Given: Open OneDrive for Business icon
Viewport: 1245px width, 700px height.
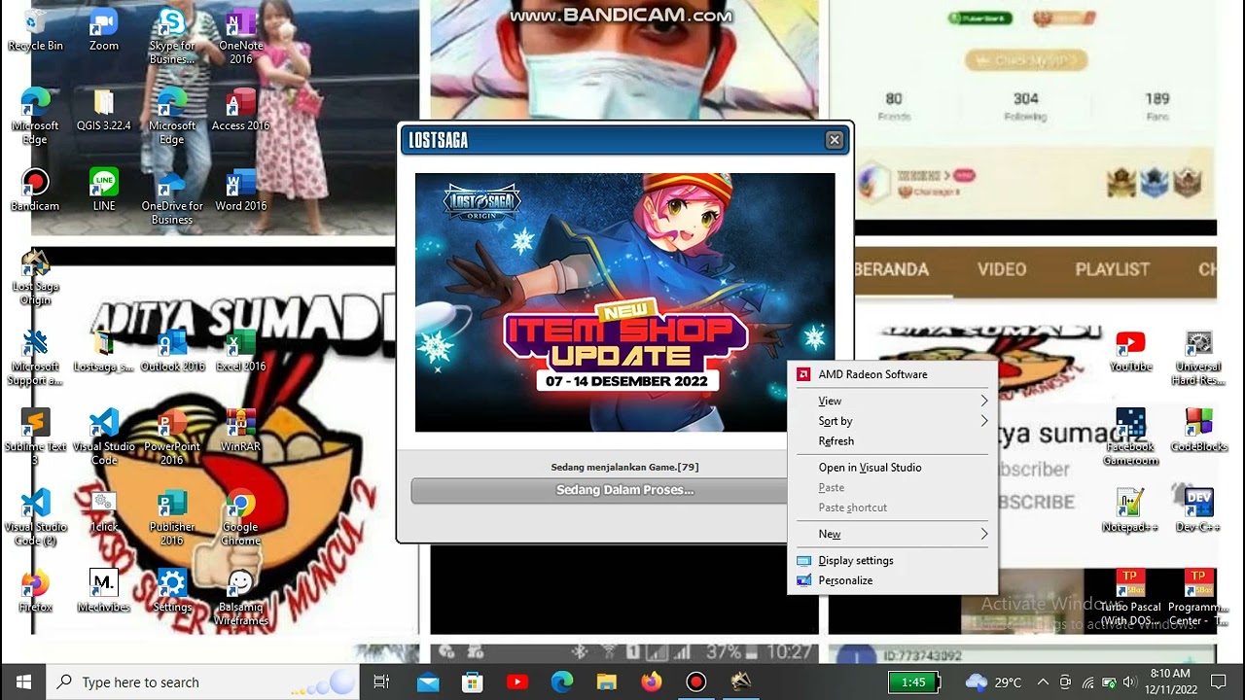Looking at the screenshot, I should click(172, 196).
